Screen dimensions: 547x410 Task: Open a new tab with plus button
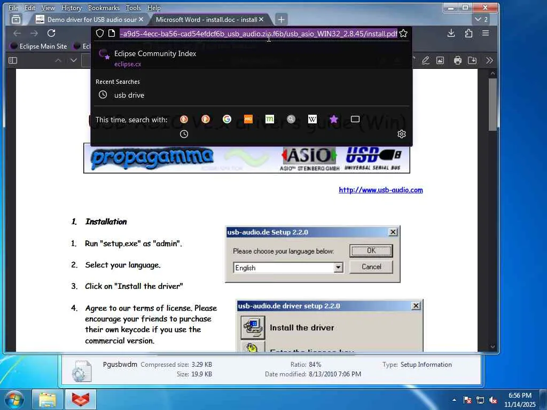tap(281, 20)
